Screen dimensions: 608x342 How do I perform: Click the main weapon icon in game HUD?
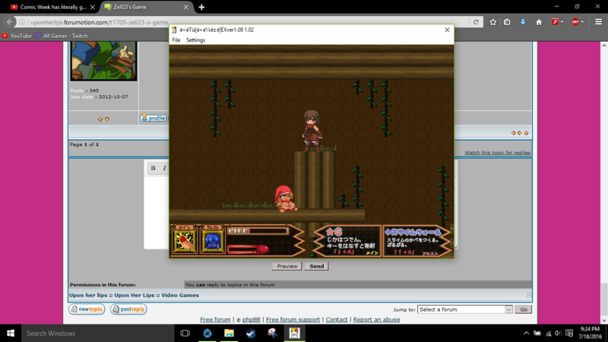click(x=184, y=241)
